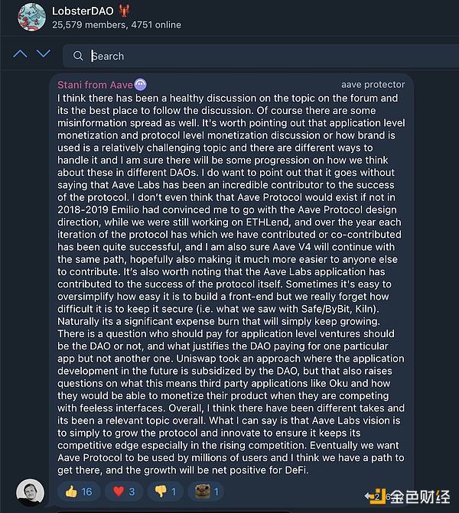Click the search magnifier icon

point(78,56)
